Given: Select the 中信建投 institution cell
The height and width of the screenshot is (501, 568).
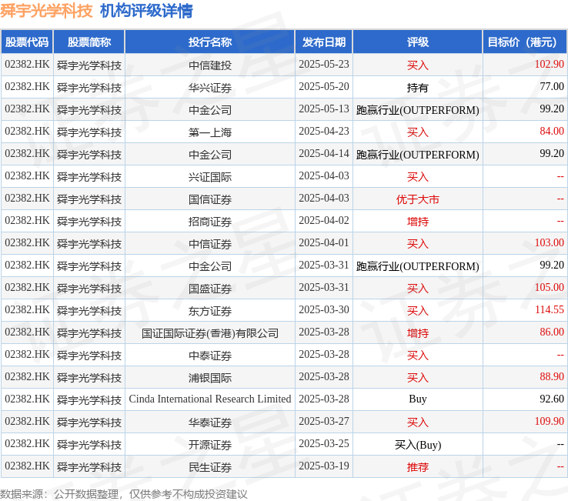Looking at the screenshot, I should 210,65.
